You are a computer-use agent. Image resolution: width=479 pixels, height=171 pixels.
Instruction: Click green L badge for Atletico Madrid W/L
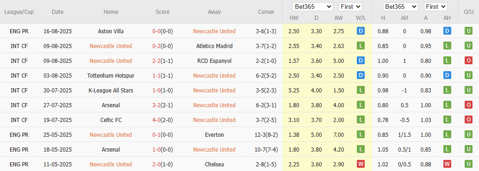point(361,46)
